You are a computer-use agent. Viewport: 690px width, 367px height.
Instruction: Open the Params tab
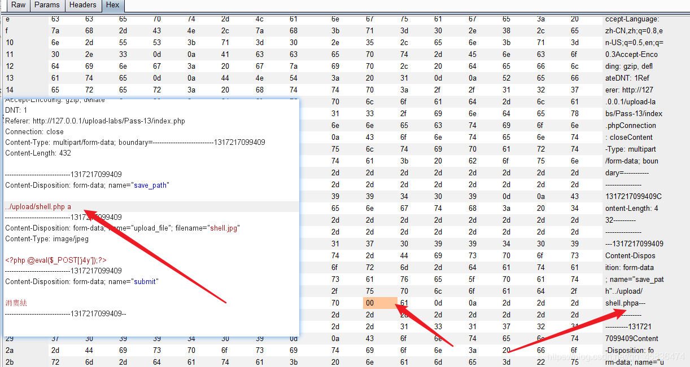tap(47, 5)
